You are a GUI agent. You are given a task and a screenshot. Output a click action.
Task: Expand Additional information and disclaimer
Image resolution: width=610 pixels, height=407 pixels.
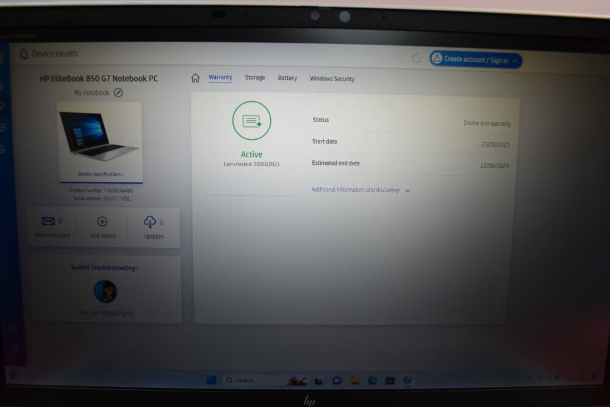click(x=361, y=190)
